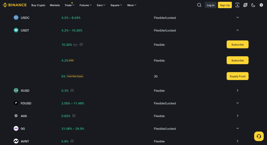Open the download app icon

237,5
